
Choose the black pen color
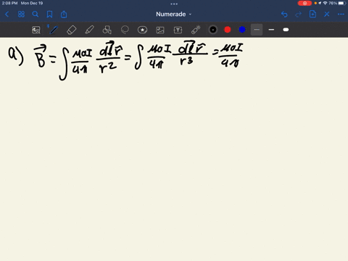tap(213, 30)
